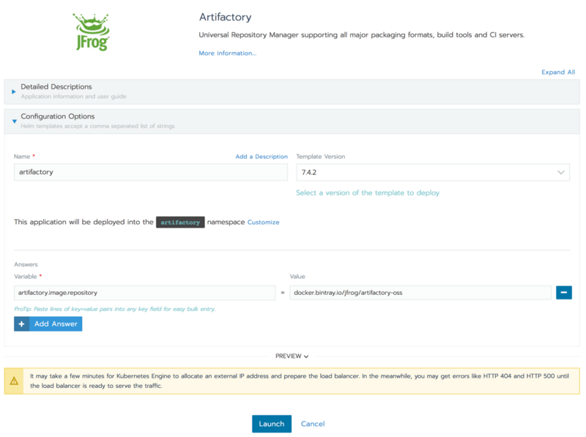Remove the artifactory.image.repository answer with the minus button

[x=563, y=293]
